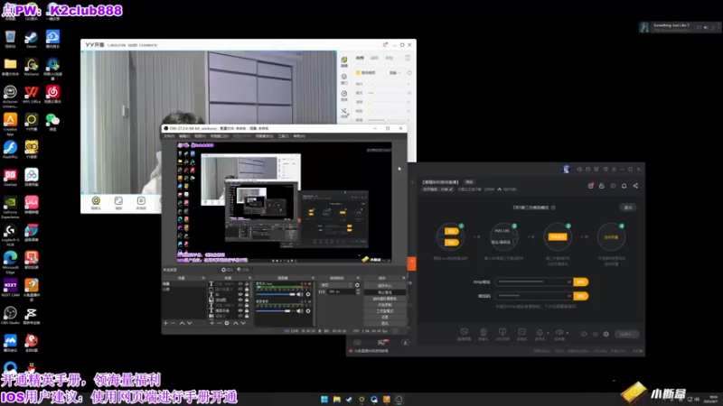723x406 pixels.
Task: Mute the desktop audio channel in OBS mixer
Action: pyautogui.click(x=300, y=311)
